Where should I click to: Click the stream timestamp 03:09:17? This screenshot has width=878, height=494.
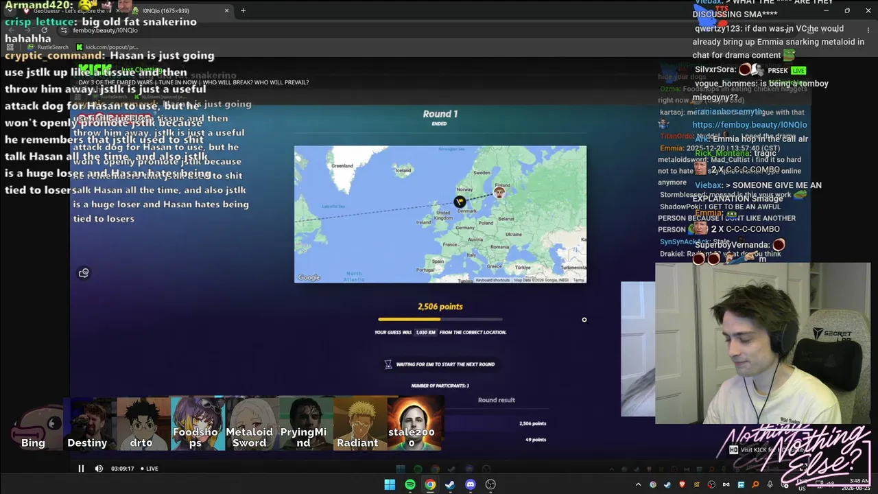coord(122,469)
